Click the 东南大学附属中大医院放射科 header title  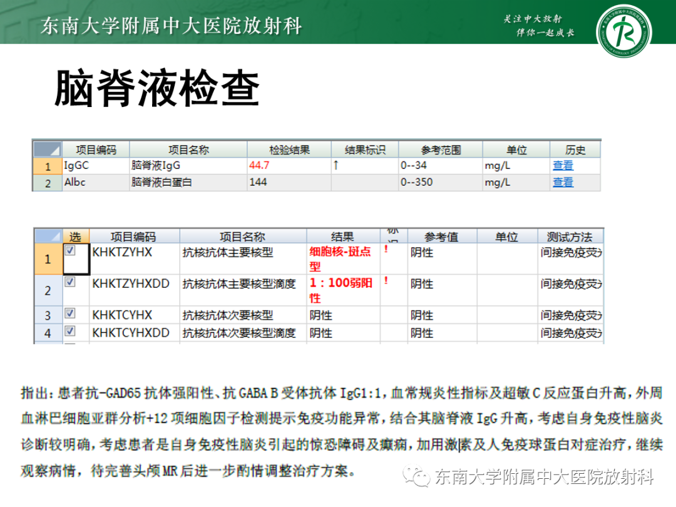pyautogui.click(x=171, y=26)
